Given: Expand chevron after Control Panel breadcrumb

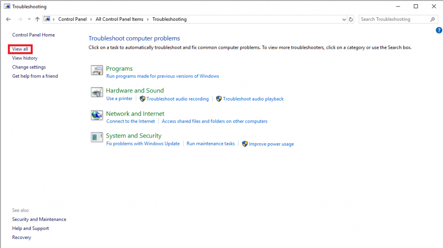Looking at the screenshot, I should (91, 19).
